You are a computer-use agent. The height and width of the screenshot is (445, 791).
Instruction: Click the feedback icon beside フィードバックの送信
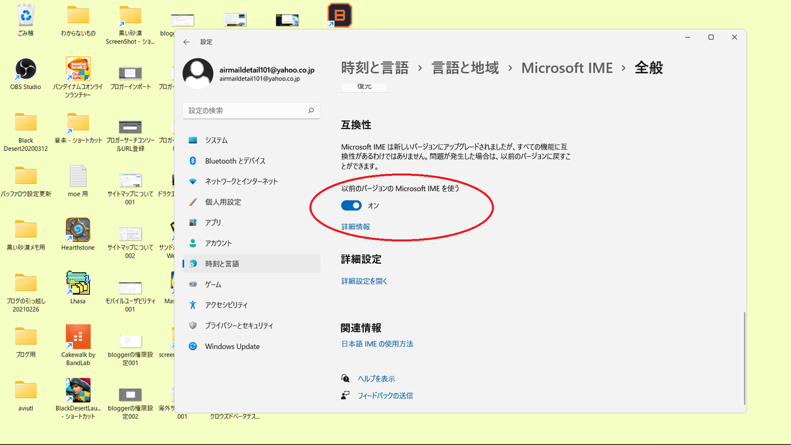coord(345,396)
